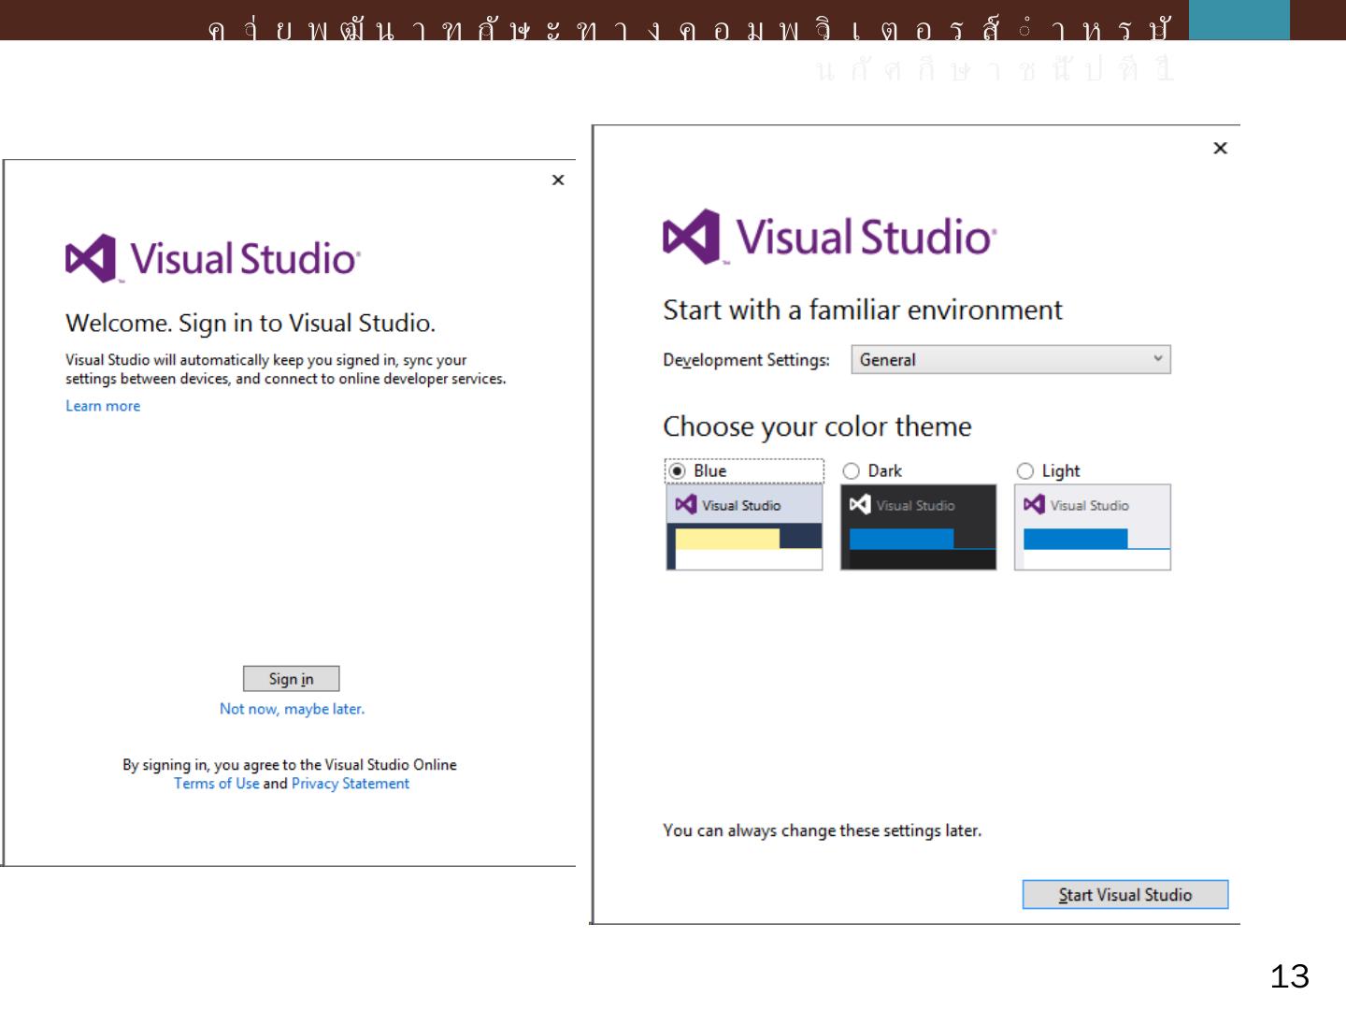Screen dimensions: 1346x1010
Task: Click the yellow bar in Blue theme preview
Action: 726,539
